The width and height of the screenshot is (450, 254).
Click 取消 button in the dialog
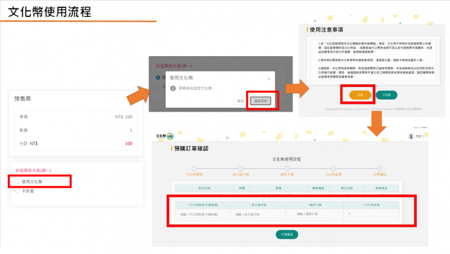(241, 101)
